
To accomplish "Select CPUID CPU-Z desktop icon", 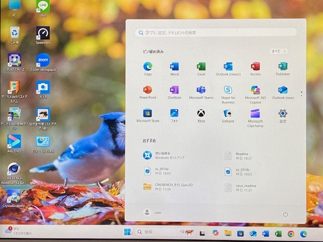I will pos(14,62).
